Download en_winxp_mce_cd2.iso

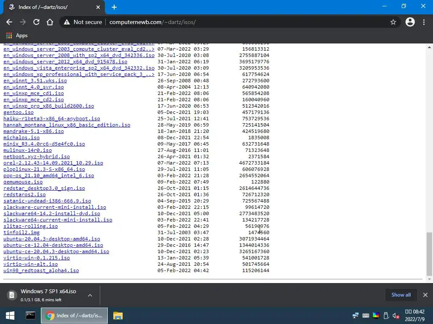pyautogui.click(x=34, y=100)
